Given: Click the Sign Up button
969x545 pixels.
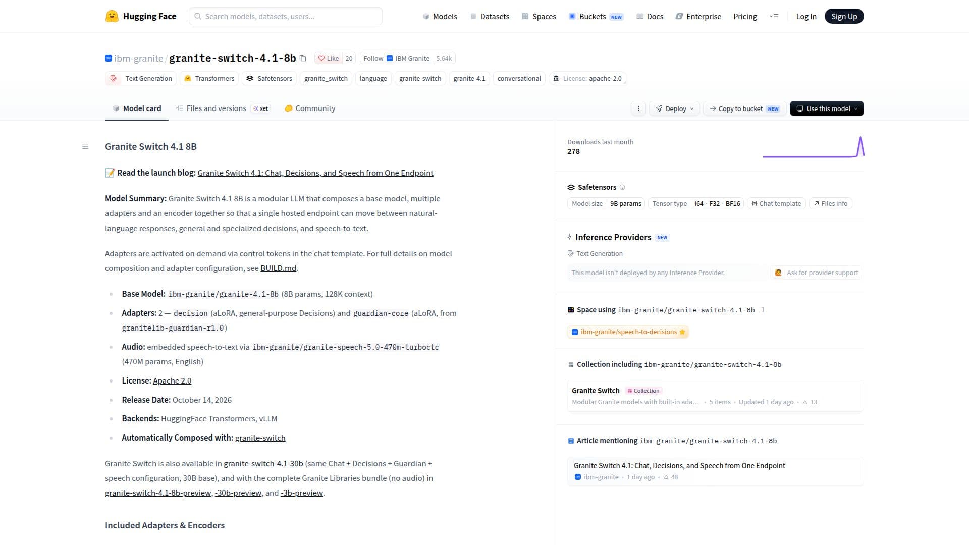Looking at the screenshot, I should click(x=844, y=16).
